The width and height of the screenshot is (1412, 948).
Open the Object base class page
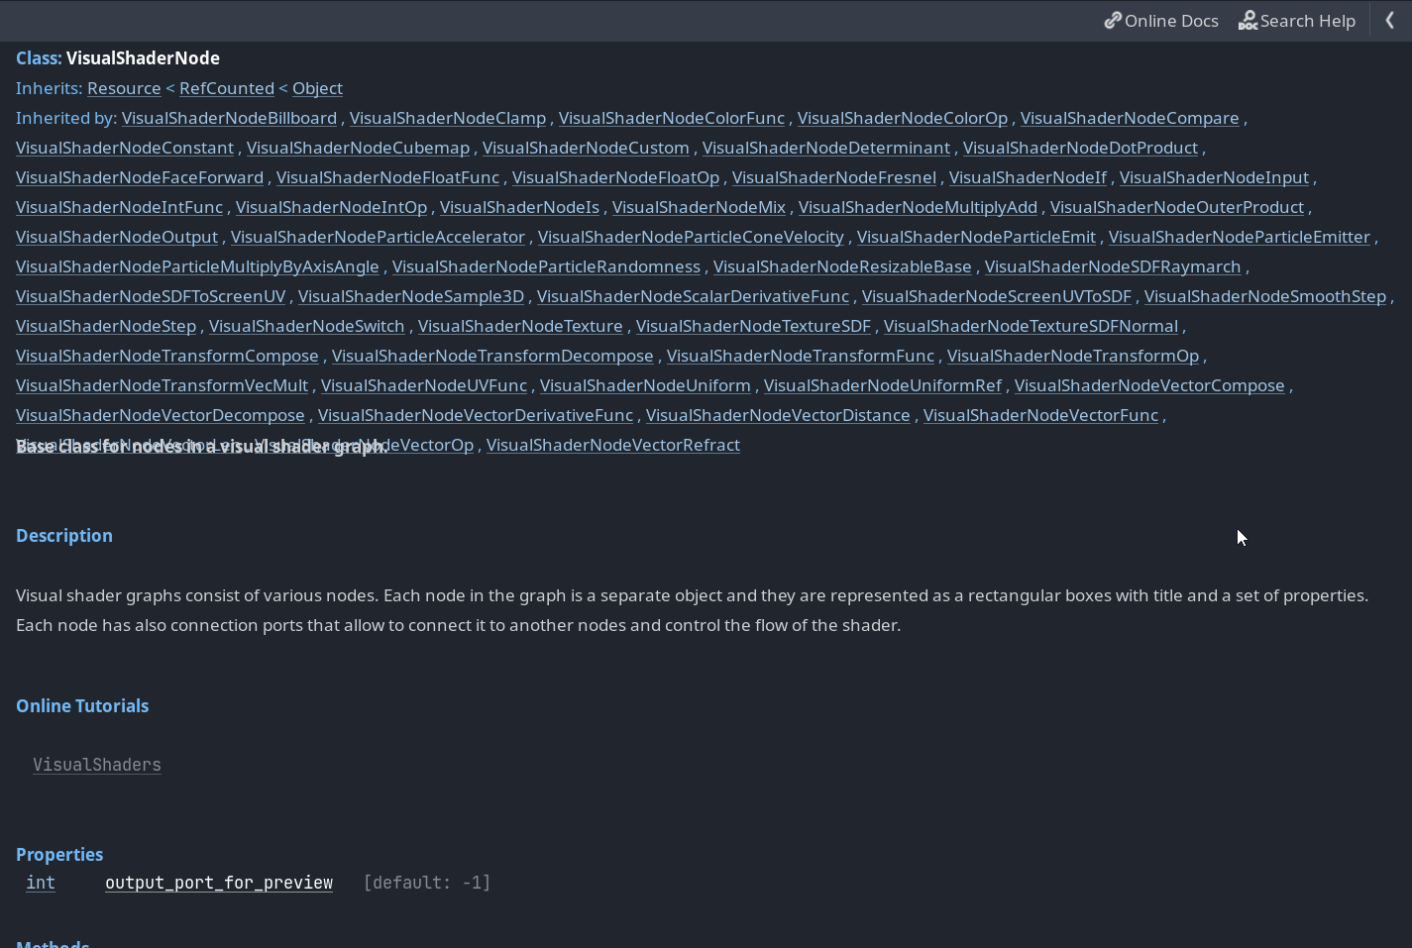[x=317, y=88]
